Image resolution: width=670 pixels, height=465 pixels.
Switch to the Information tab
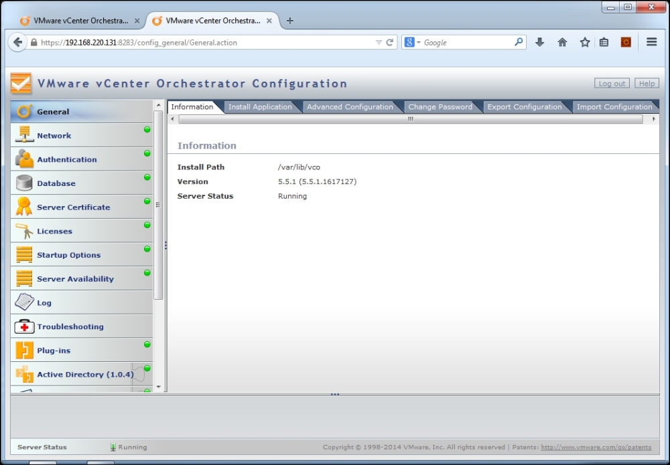click(192, 106)
